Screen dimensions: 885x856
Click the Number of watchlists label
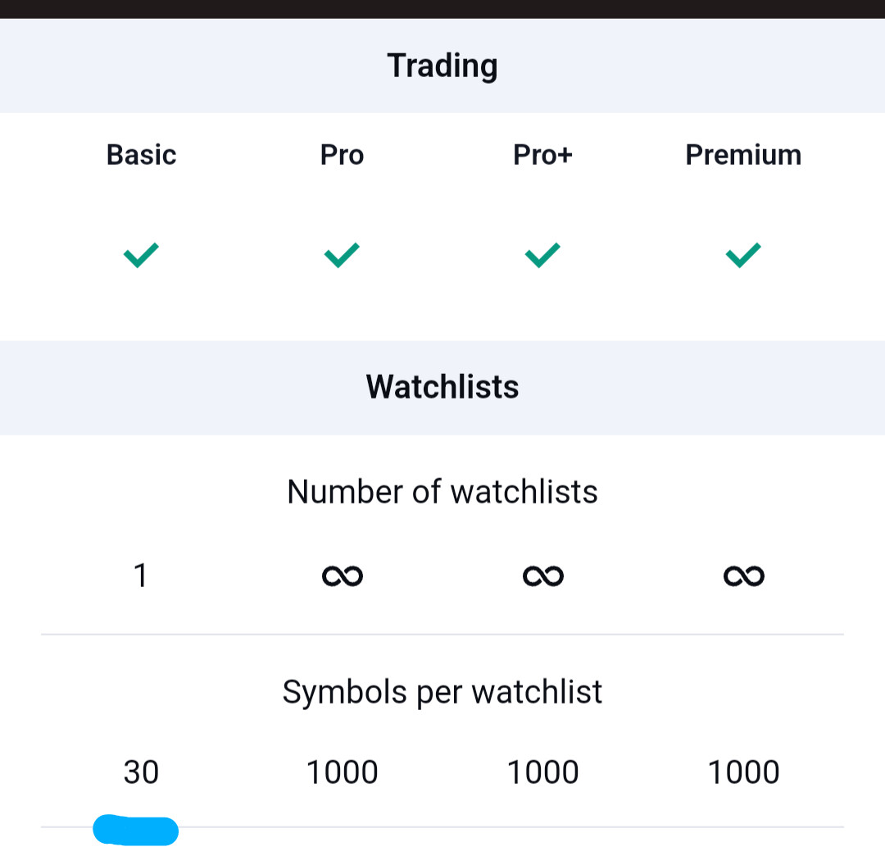pos(442,491)
